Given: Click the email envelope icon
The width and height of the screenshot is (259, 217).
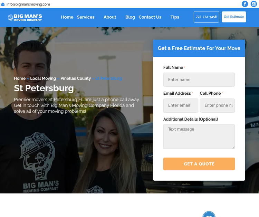Looking at the screenshot, I should tap(3, 4).
